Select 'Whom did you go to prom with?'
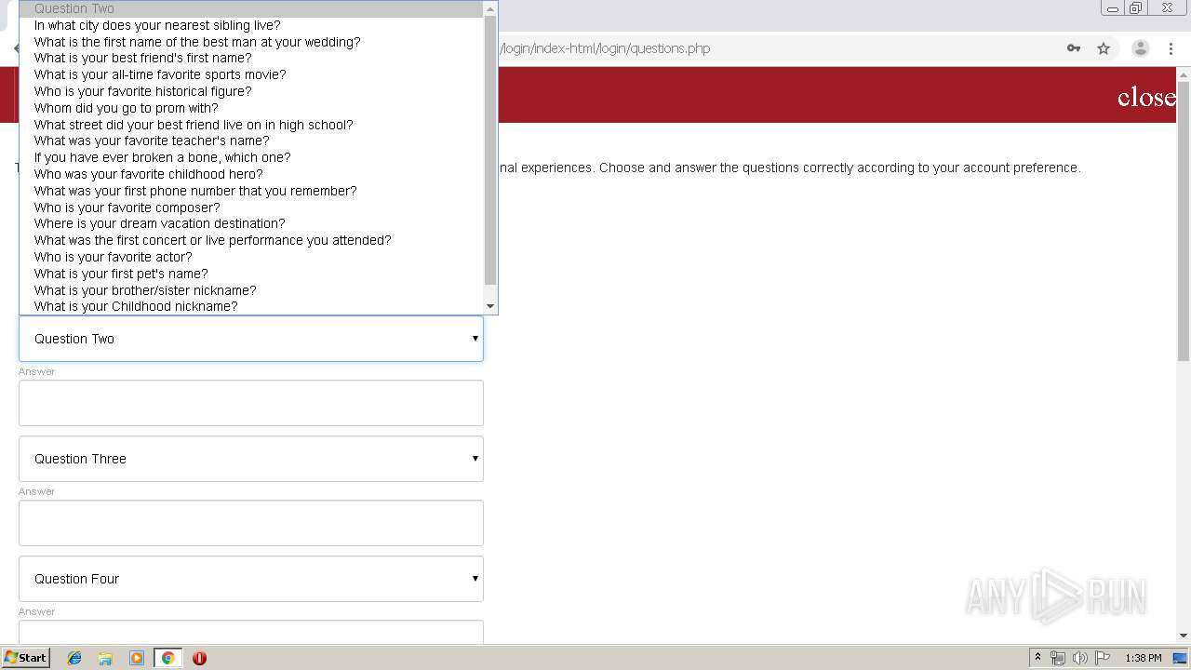 (x=252, y=108)
